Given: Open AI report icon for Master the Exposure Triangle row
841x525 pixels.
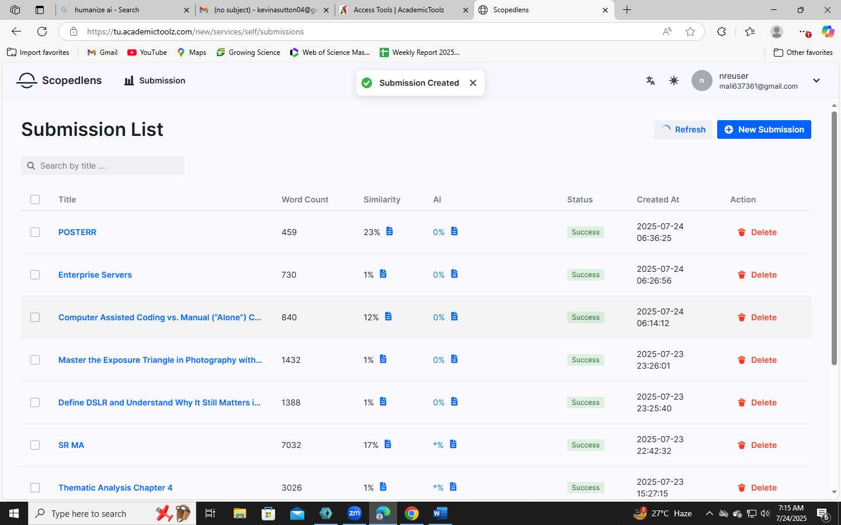Looking at the screenshot, I should coord(454,359).
